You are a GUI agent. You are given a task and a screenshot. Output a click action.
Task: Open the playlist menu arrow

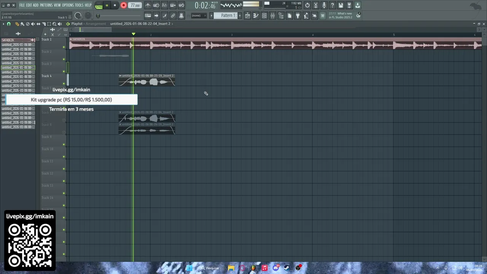point(3,24)
